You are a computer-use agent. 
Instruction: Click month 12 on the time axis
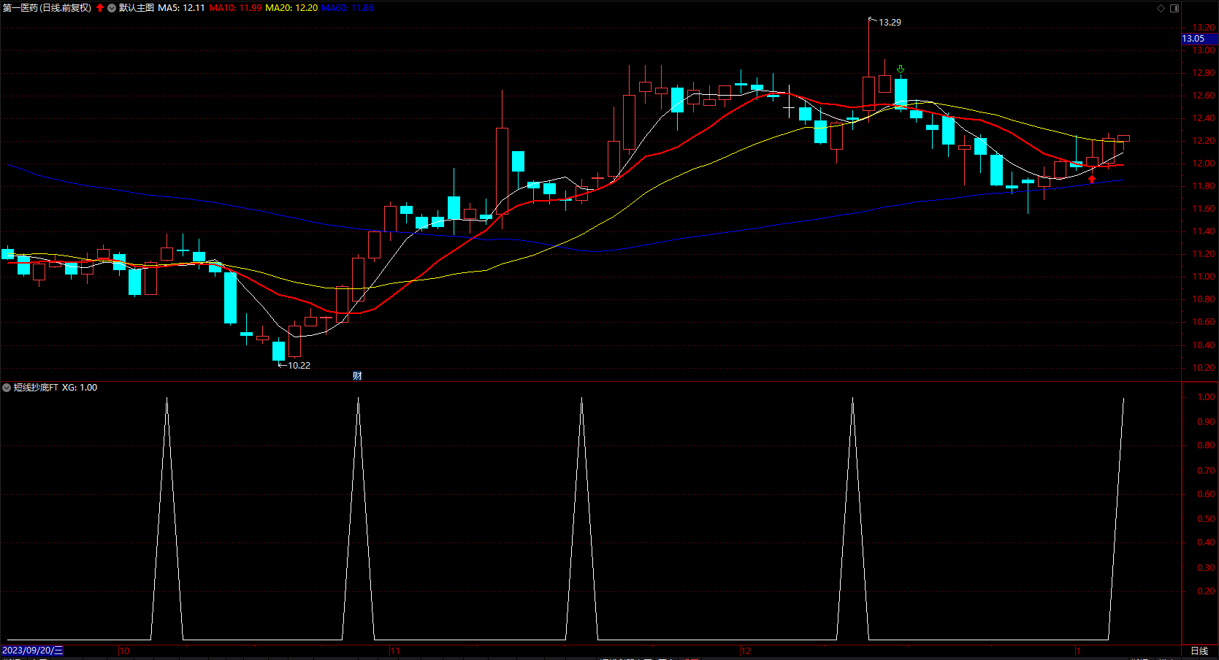pyautogui.click(x=746, y=651)
